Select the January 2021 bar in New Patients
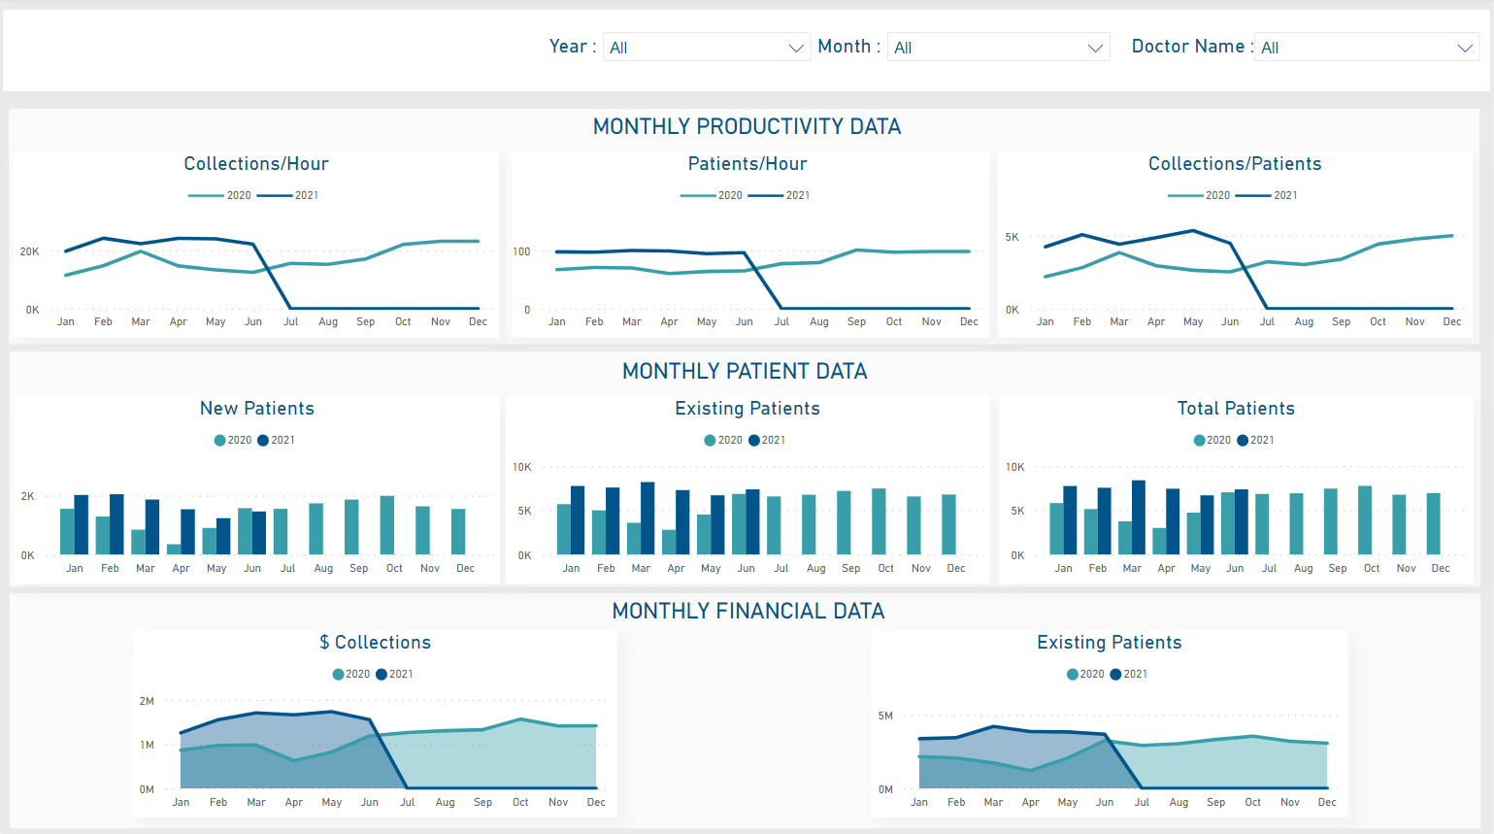 coord(82,524)
